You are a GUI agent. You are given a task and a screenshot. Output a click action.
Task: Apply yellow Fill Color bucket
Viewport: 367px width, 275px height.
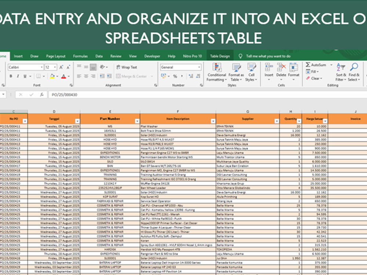tap(52, 76)
